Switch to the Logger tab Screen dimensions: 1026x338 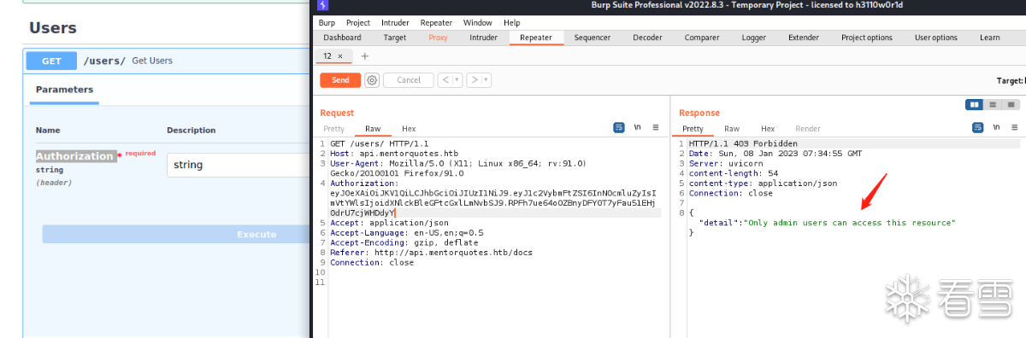[x=754, y=38]
